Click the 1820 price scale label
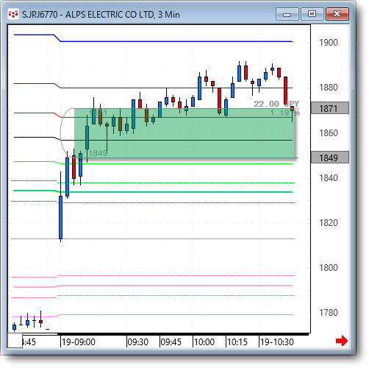 [329, 223]
